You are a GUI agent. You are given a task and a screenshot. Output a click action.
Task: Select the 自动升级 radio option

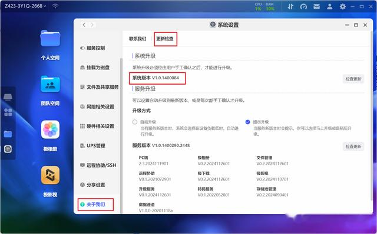point(135,122)
